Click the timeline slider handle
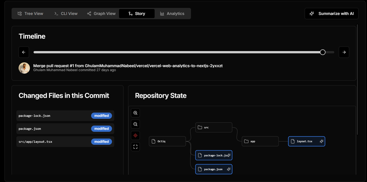The width and height of the screenshot is (367, 182). [x=323, y=52]
